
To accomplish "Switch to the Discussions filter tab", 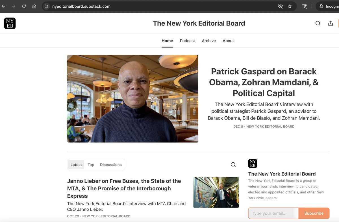I will (x=111, y=165).
